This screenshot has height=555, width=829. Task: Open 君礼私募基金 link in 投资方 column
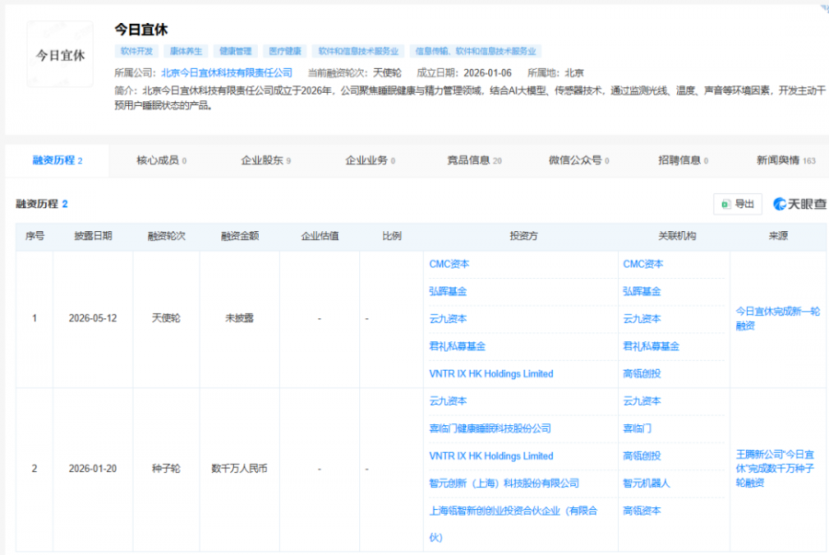point(457,346)
